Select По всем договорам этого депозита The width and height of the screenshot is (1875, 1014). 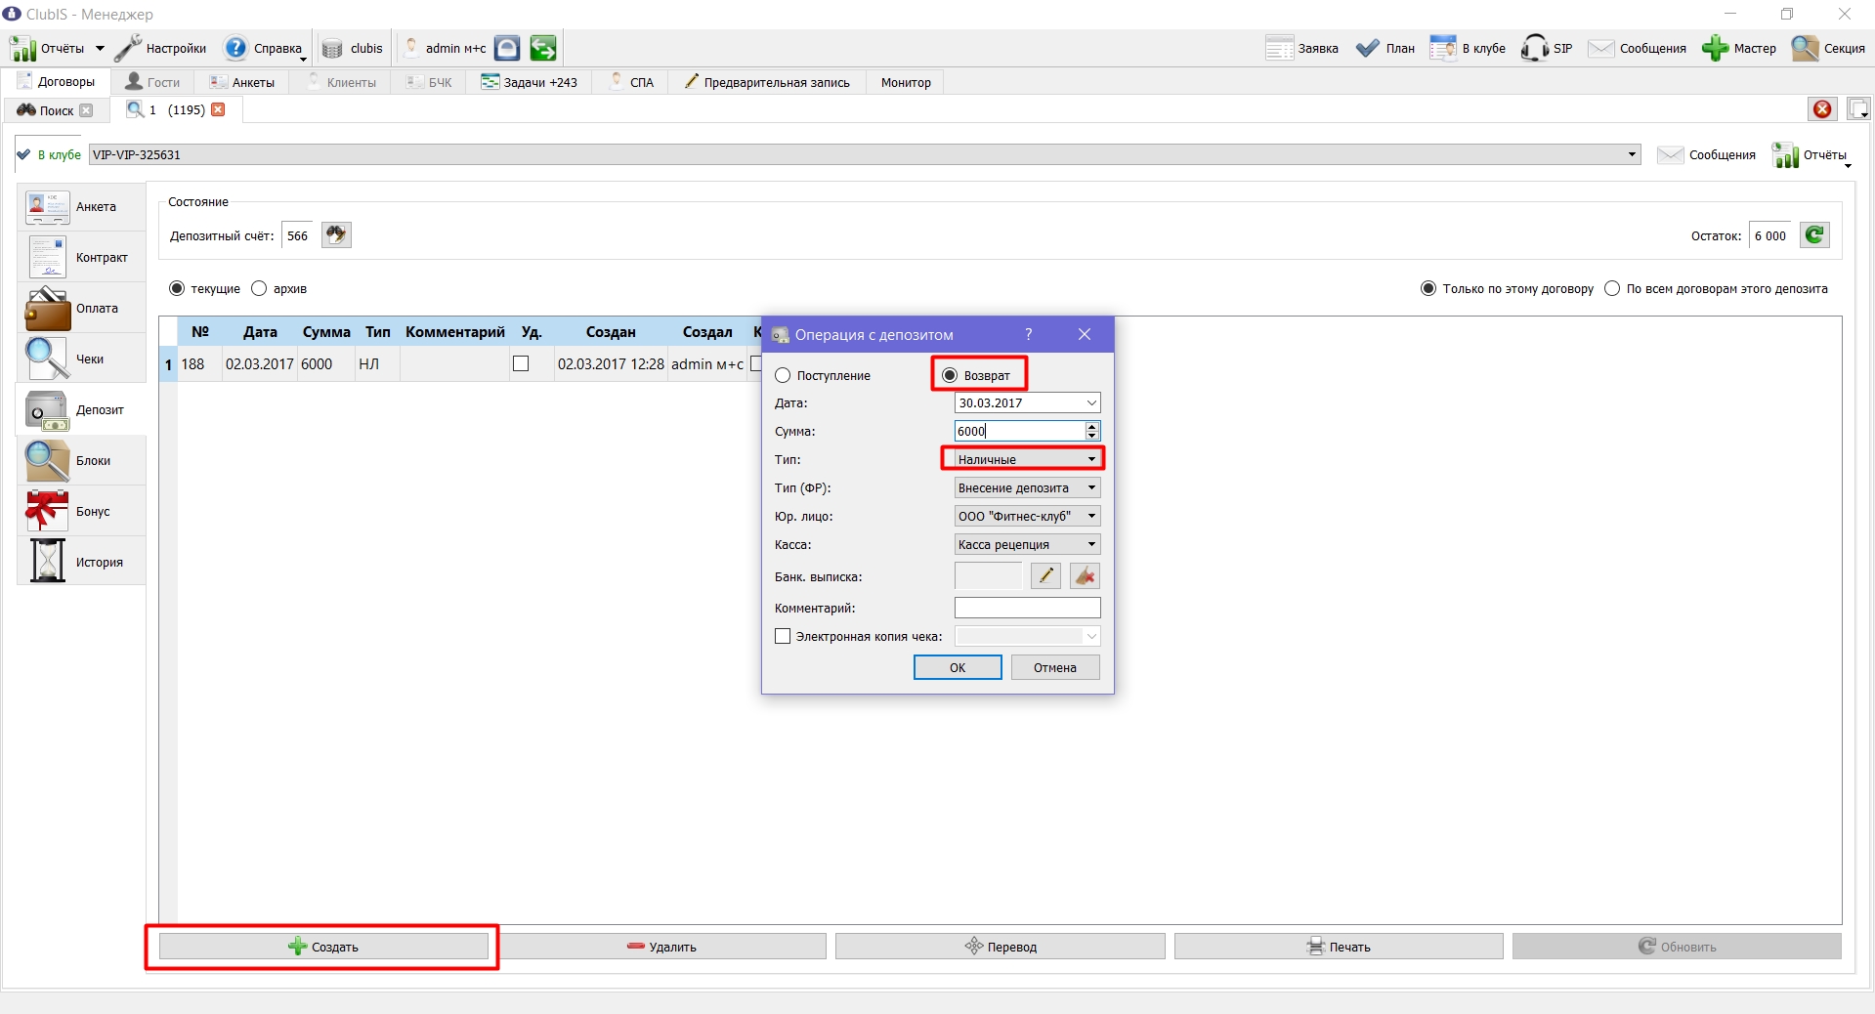1612,288
